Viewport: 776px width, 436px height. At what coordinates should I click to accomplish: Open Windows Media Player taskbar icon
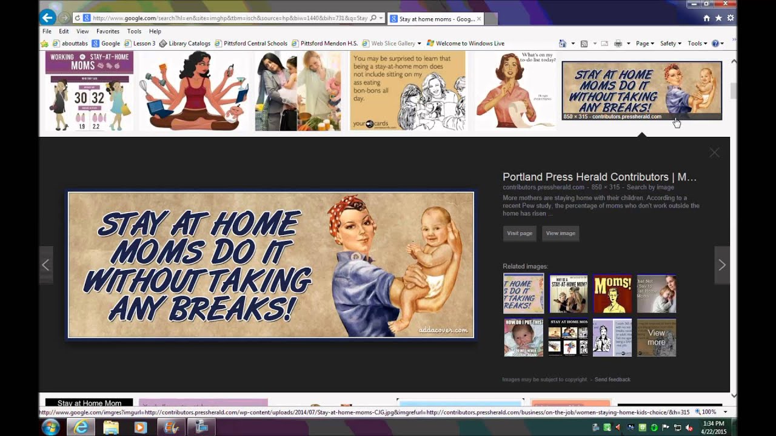click(x=141, y=427)
